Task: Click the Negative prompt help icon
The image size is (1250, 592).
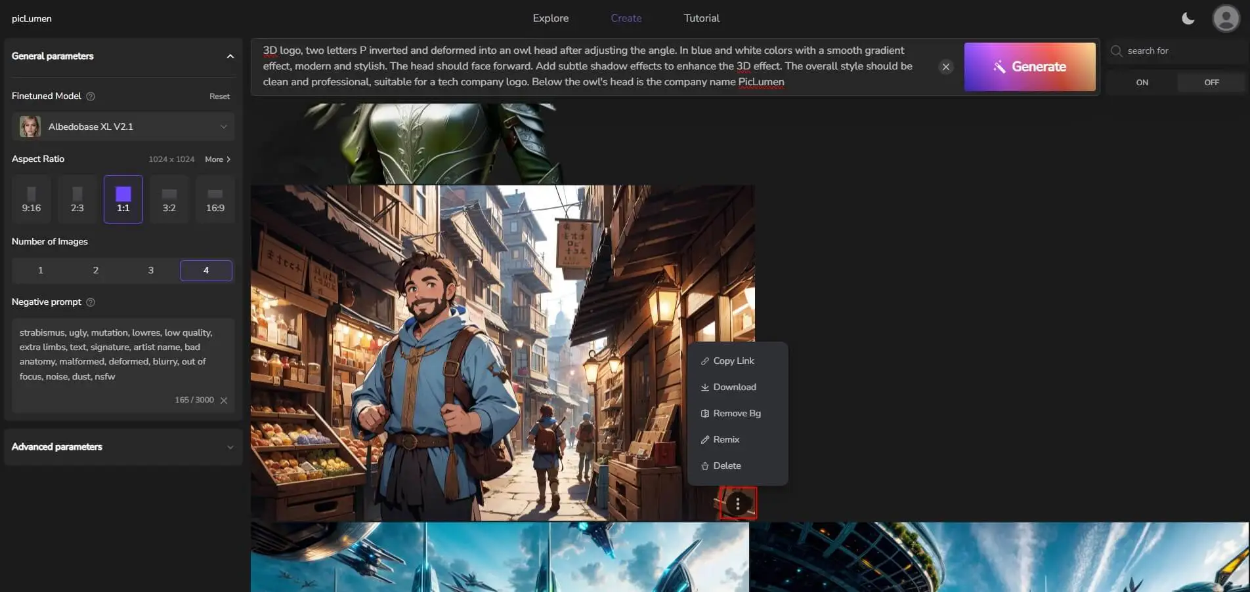Action: click(x=91, y=302)
